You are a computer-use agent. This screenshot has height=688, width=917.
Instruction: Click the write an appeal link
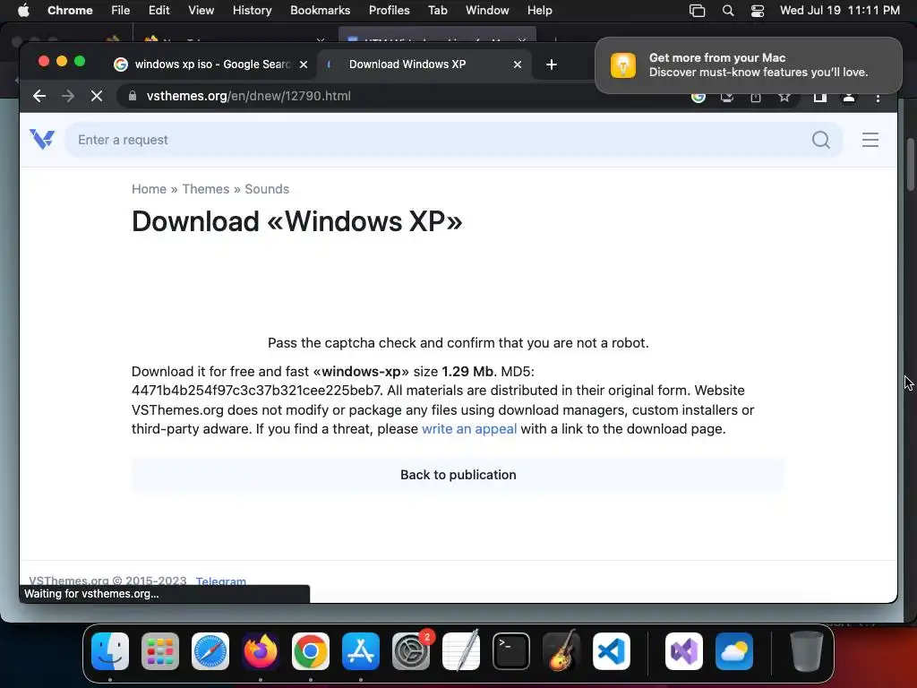pyautogui.click(x=469, y=429)
